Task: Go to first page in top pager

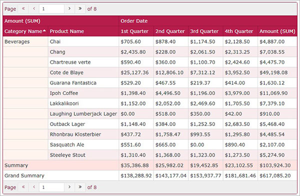Action: point(23,8)
